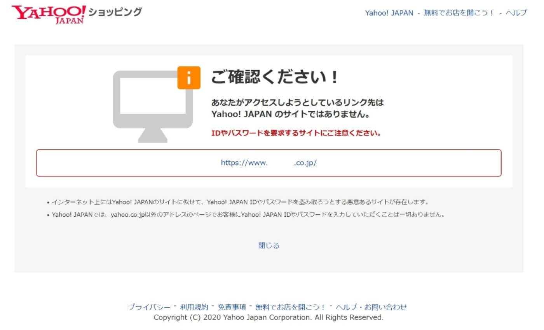Viewport: 544px width, 330px height.
Task: Click the red IDやパスワード warning text
Action: tap(296, 133)
